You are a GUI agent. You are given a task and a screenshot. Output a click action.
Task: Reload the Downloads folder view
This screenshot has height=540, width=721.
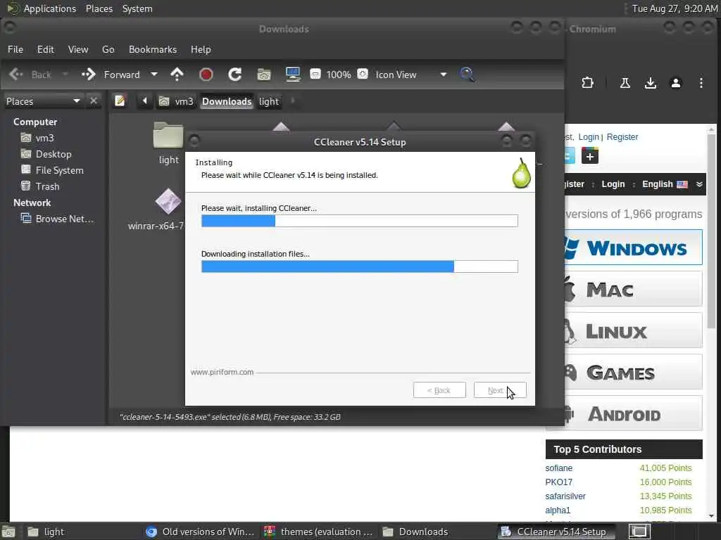(x=235, y=75)
